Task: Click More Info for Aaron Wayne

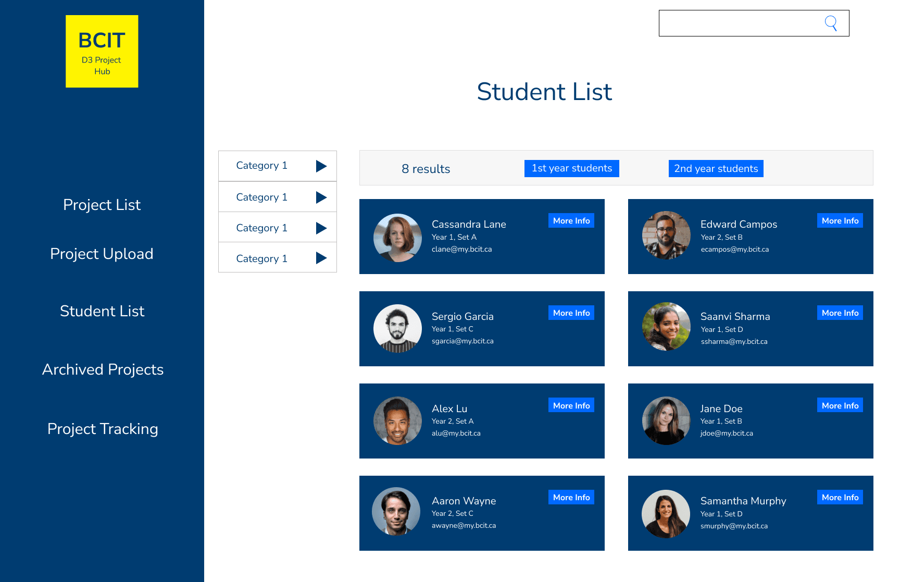Action: click(571, 497)
